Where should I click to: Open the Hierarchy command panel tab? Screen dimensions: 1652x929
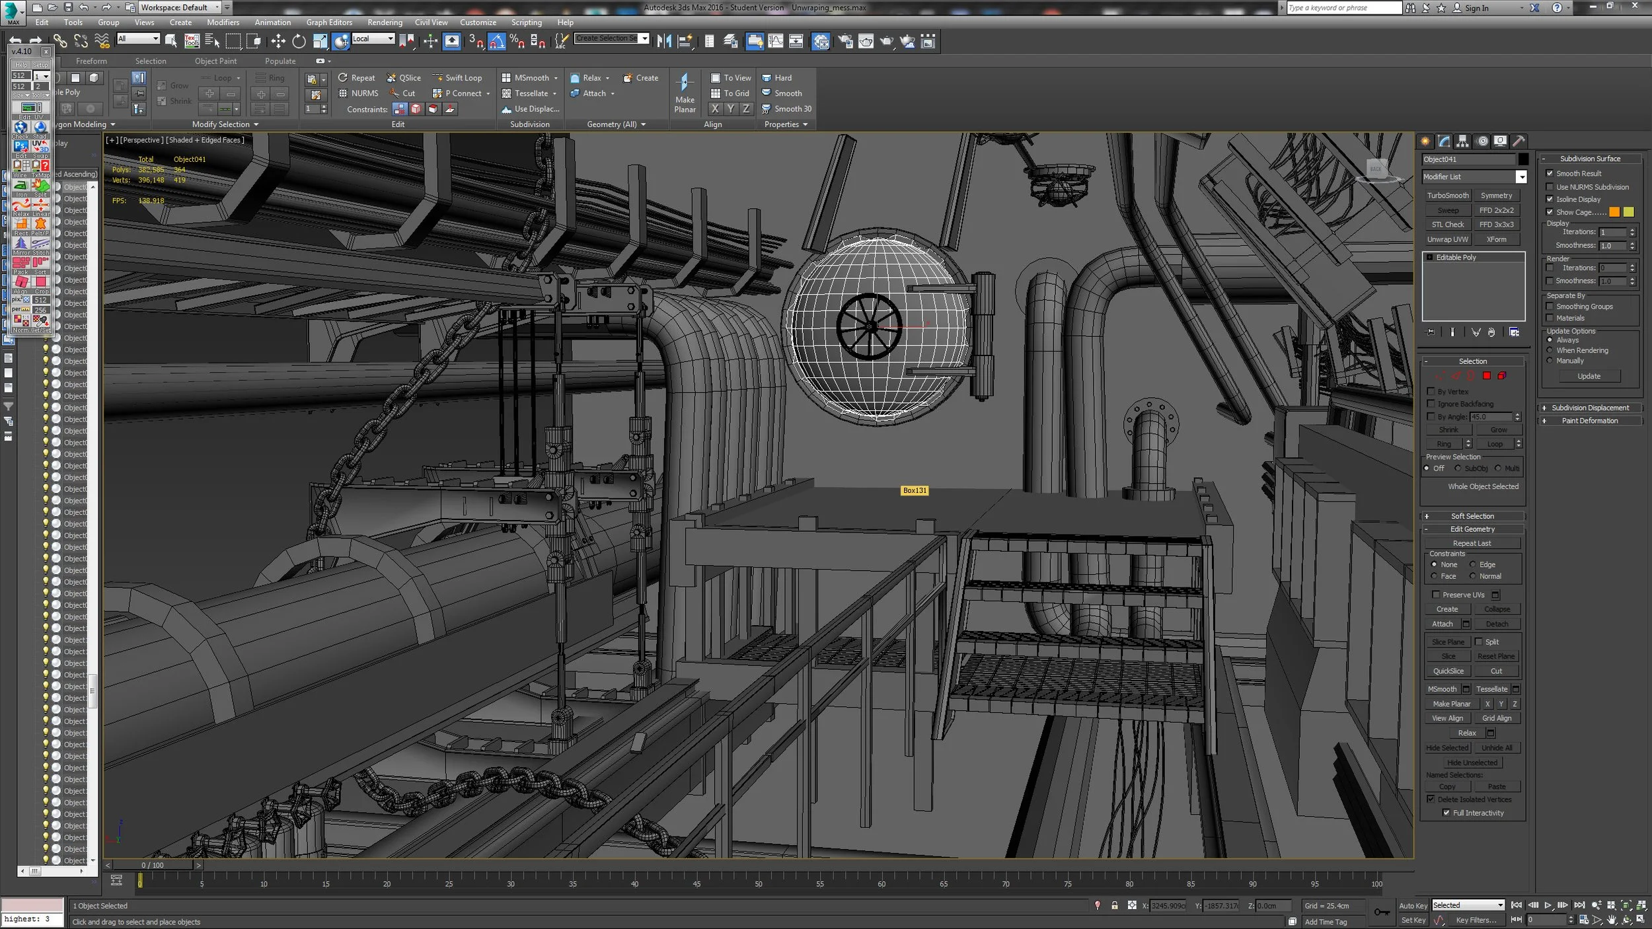click(1462, 141)
